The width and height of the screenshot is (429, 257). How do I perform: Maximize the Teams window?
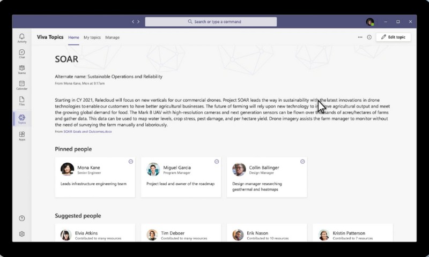point(398,21)
